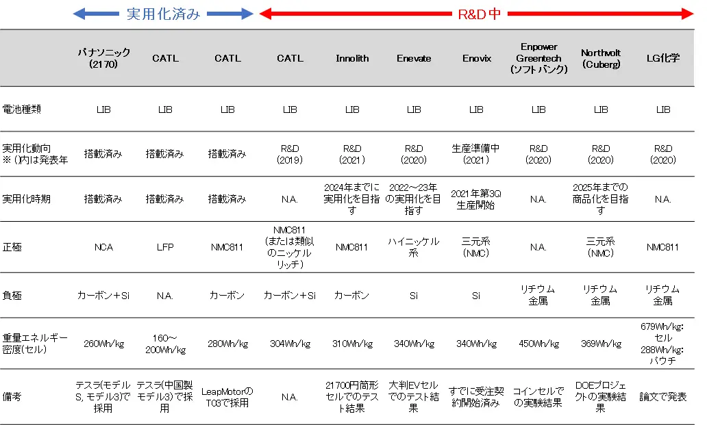Select the 備考 row label
Image resolution: width=707 pixels, height=425 pixels.
click(x=12, y=397)
